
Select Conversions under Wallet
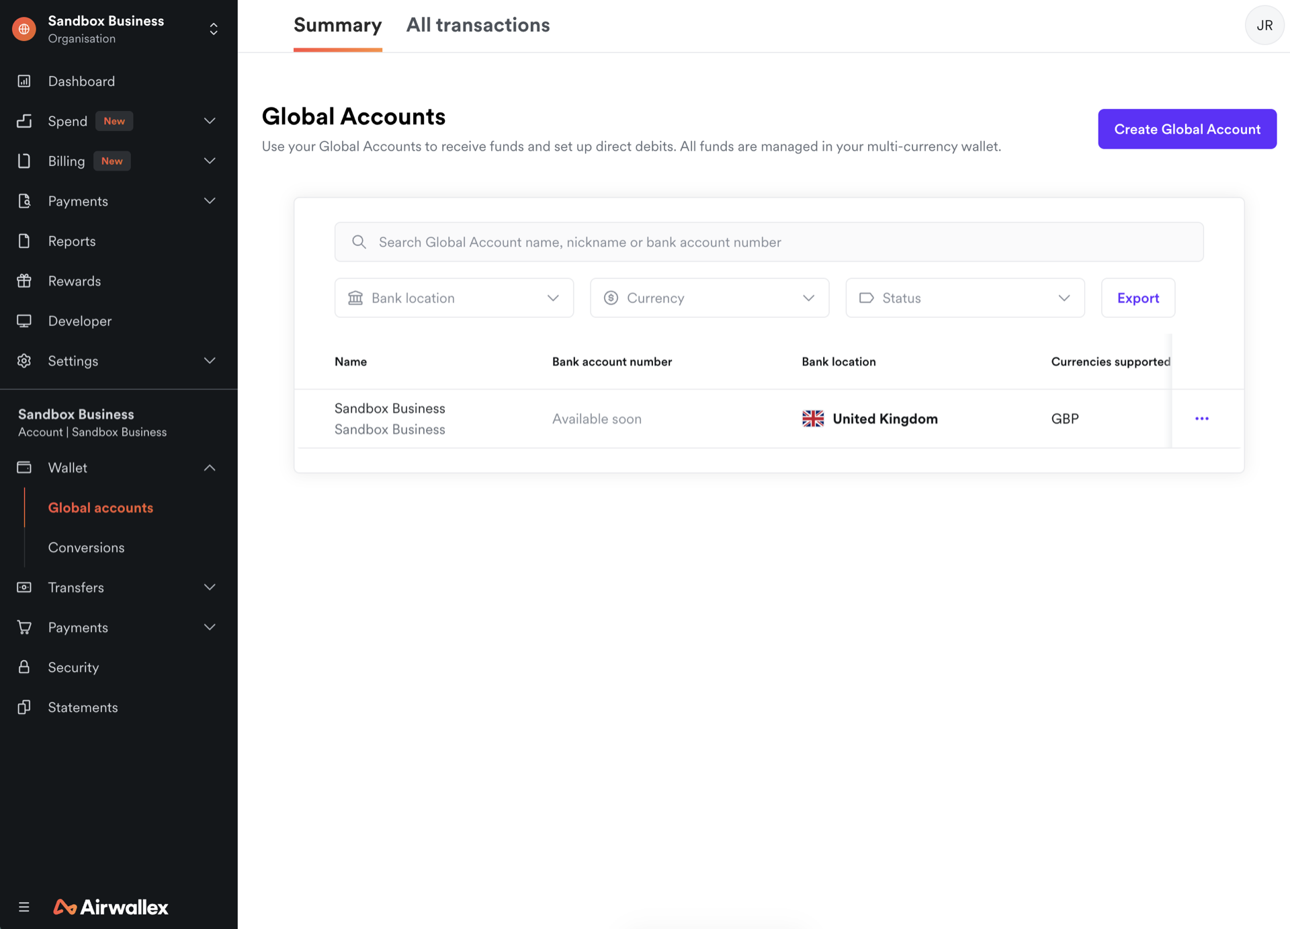click(x=86, y=548)
